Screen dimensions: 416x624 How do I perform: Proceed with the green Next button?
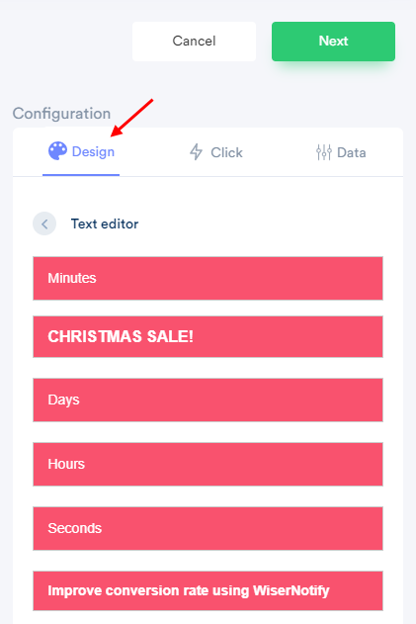pyautogui.click(x=333, y=42)
